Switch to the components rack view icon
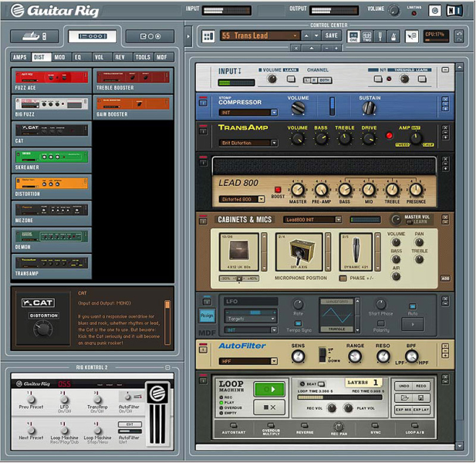Screen dimensions: 476x463 (x=93, y=36)
